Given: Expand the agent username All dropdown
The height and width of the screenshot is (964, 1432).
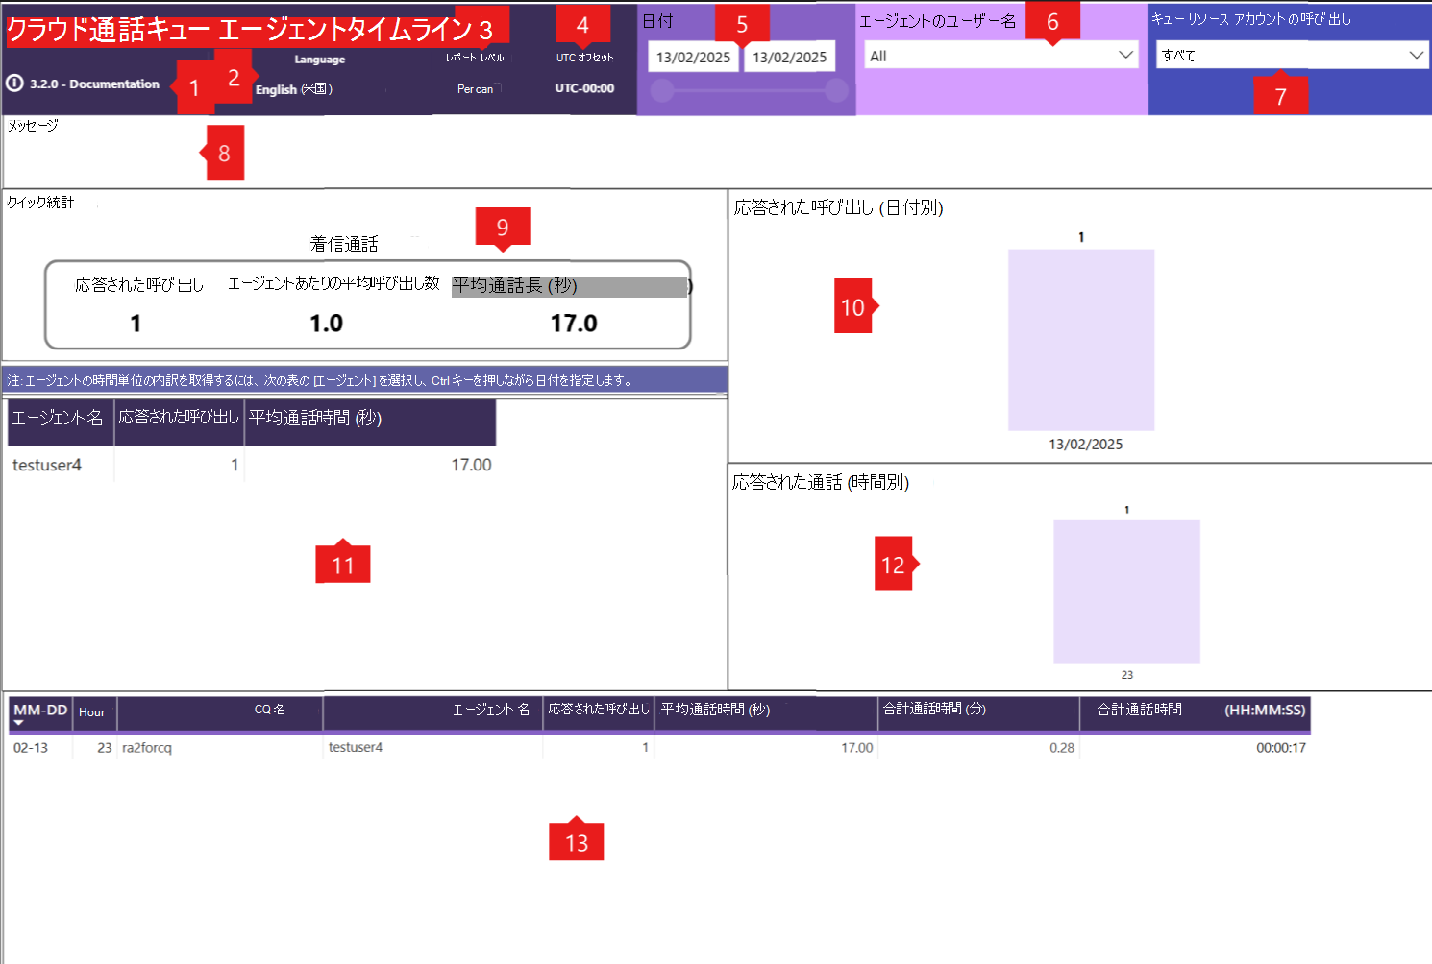Looking at the screenshot, I should 1000,56.
